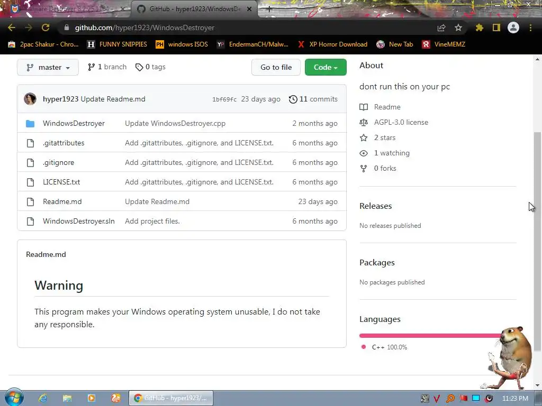Launch Internet Explorer from taskbar
The width and height of the screenshot is (542, 406).
pyautogui.click(x=43, y=398)
